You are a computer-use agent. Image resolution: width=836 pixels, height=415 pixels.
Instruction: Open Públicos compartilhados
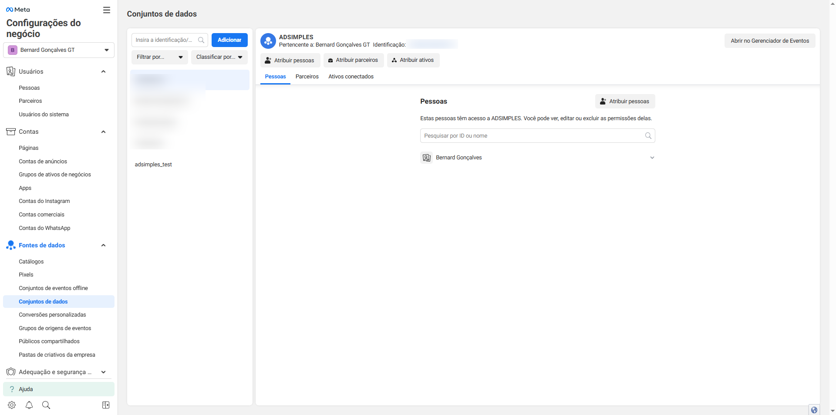[x=49, y=341]
